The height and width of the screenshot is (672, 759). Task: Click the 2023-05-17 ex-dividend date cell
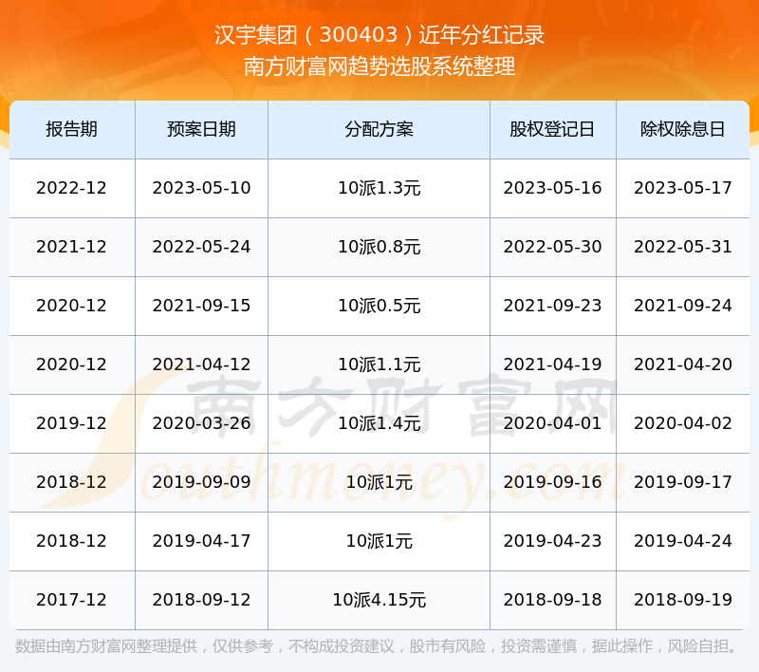coord(683,188)
